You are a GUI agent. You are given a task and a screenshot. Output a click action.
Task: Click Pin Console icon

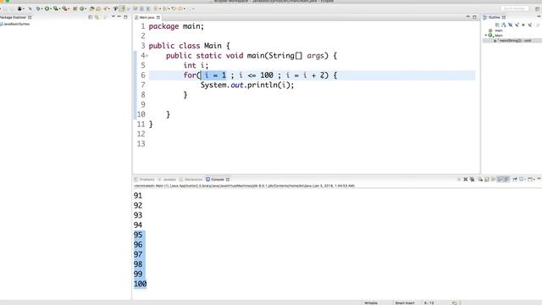515,179
